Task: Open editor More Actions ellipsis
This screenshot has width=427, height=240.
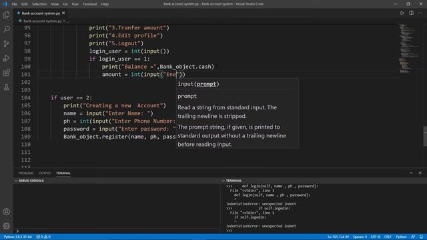Action: 420,13
